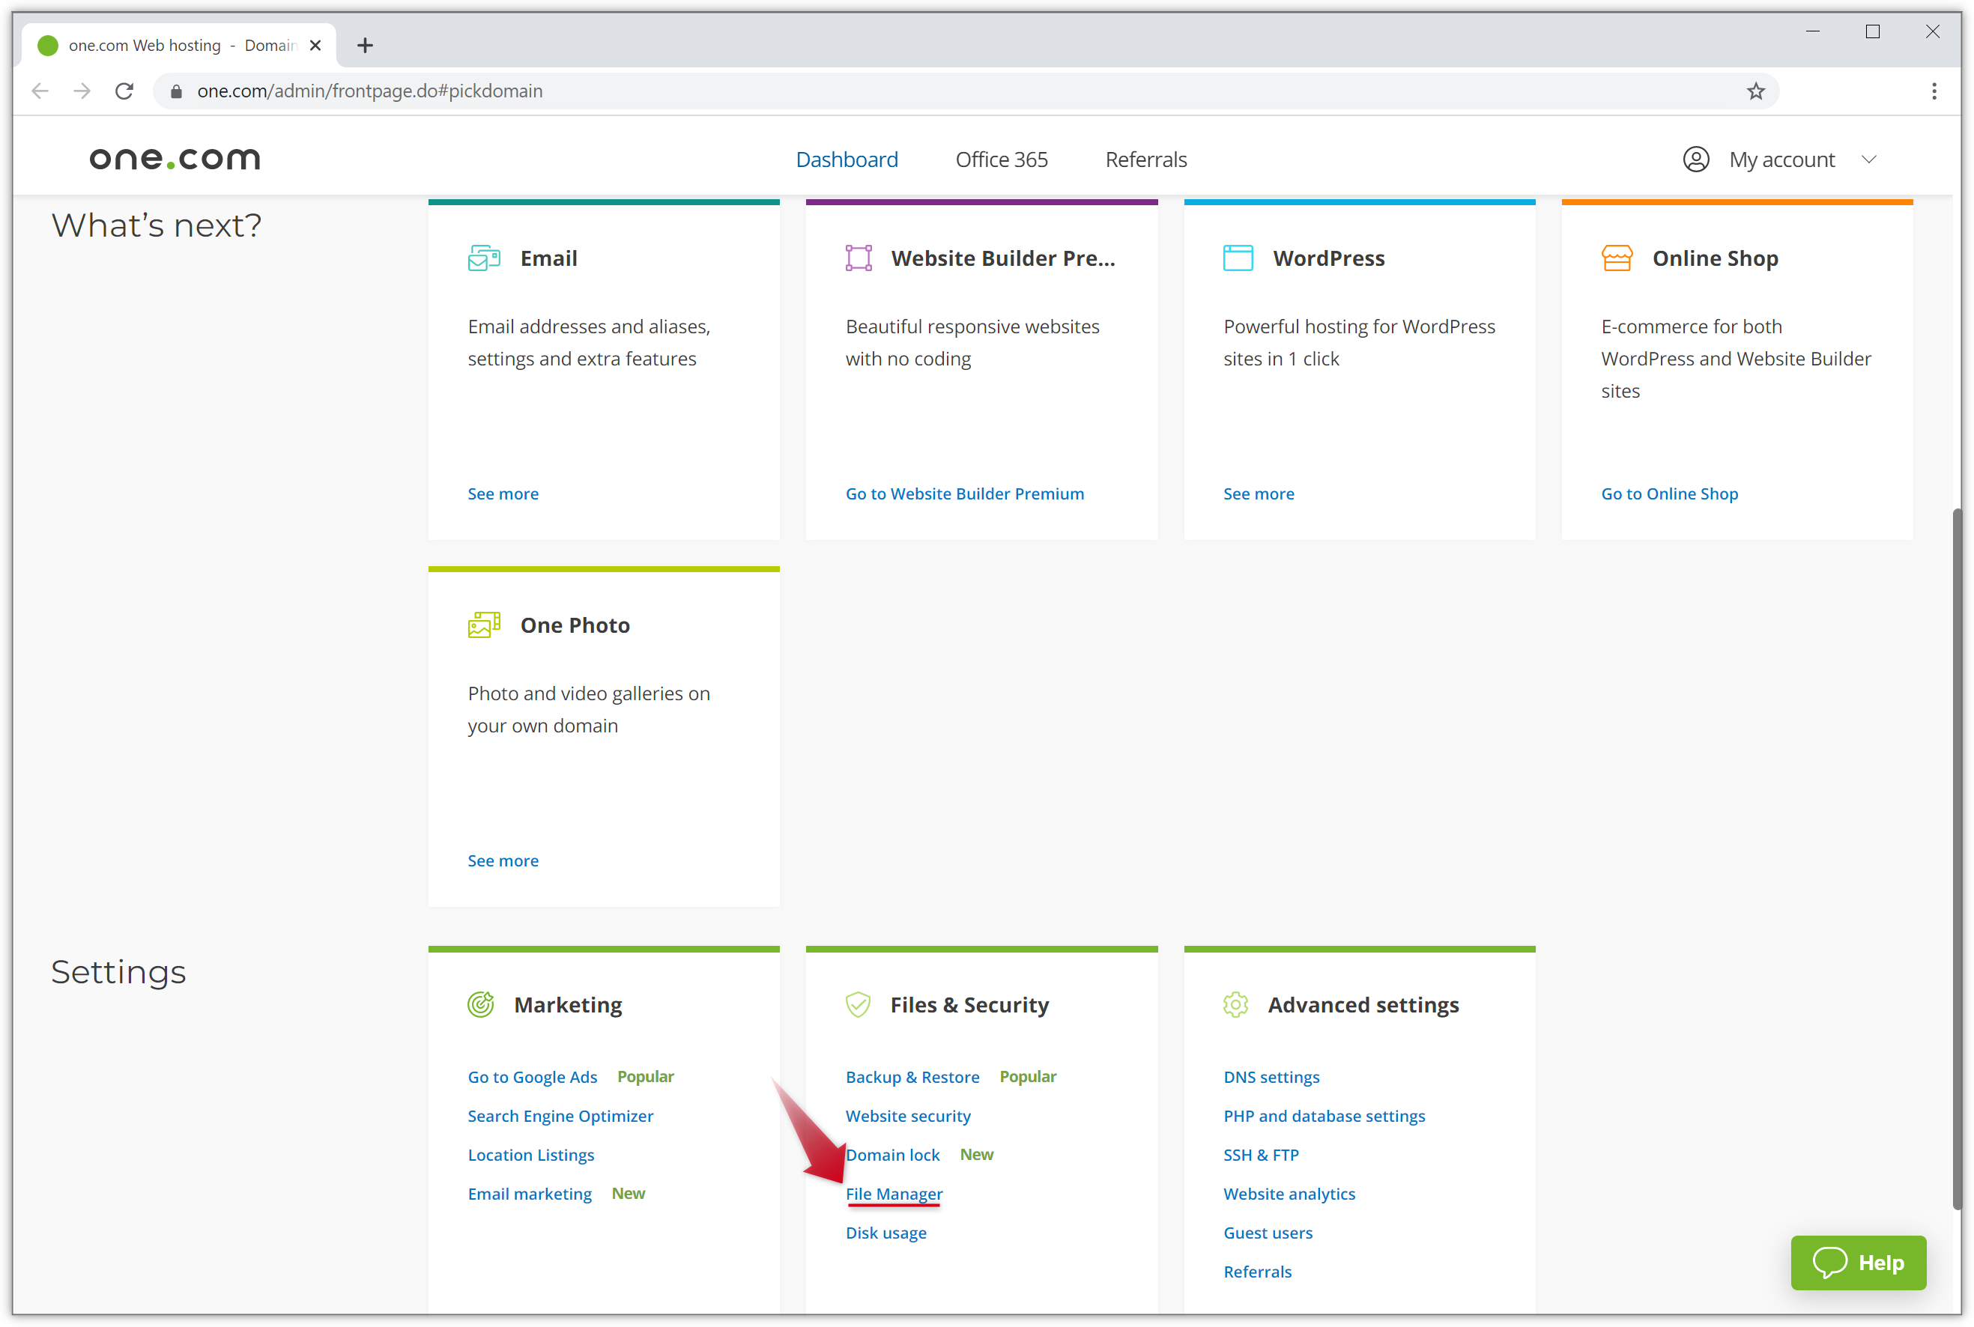
Task: Click the Online Shop icon
Action: 1616,258
